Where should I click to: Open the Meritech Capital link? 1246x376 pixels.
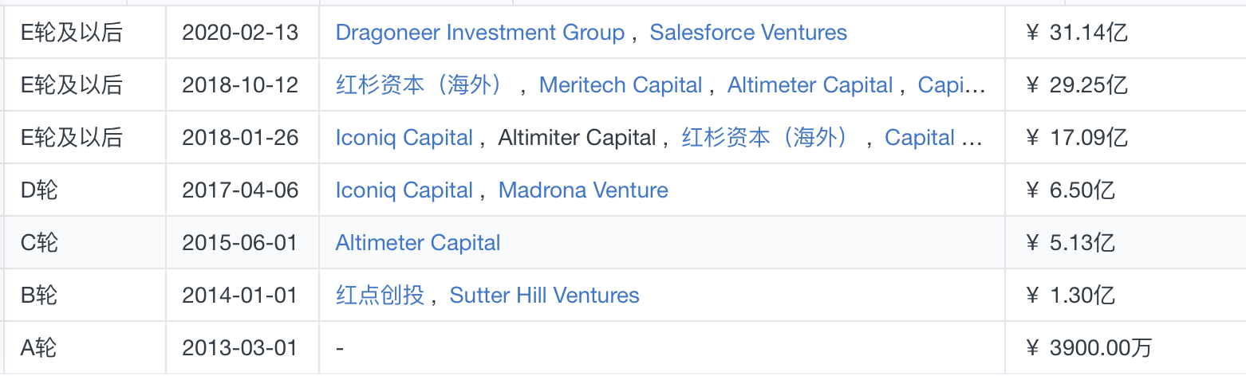tap(621, 85)
